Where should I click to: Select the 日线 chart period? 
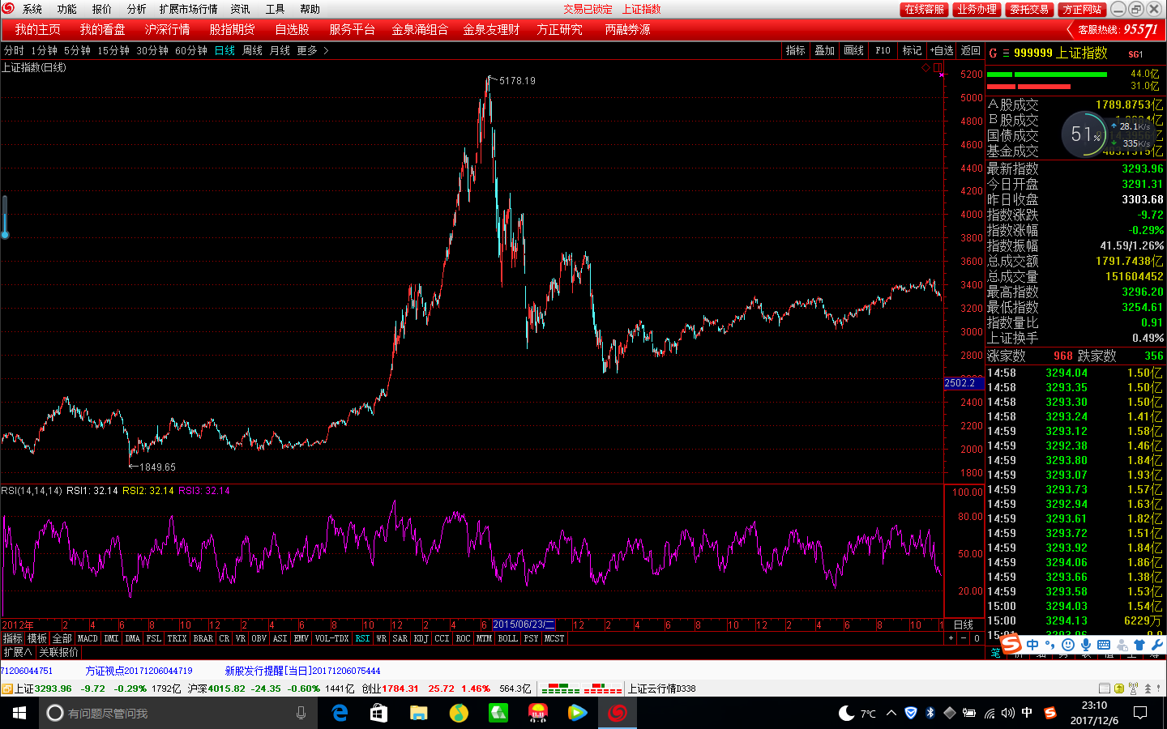(224, 50)
